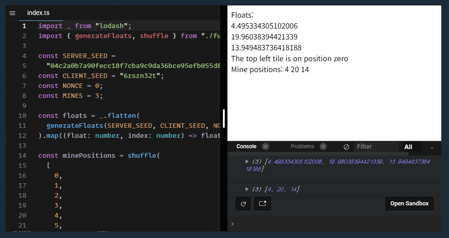
Task: Click the 'Mine positions: 4 20 14' line
Action: (270, 69)
